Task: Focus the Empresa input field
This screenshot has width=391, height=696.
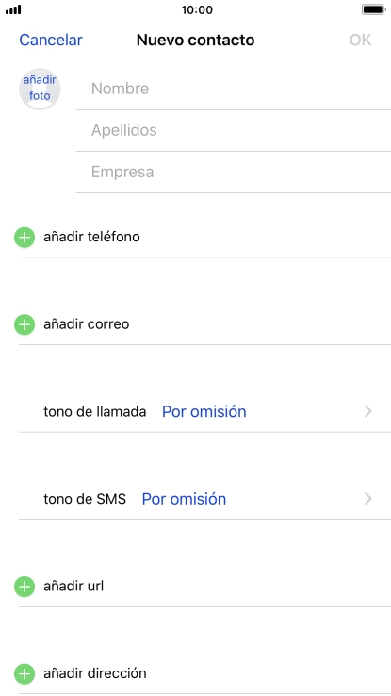Action: click(x=233, y=172)
